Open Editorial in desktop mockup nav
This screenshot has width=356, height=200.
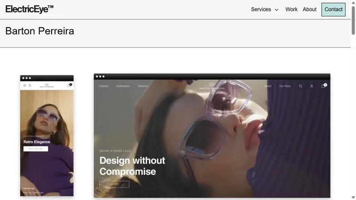[x=142, y=86]
